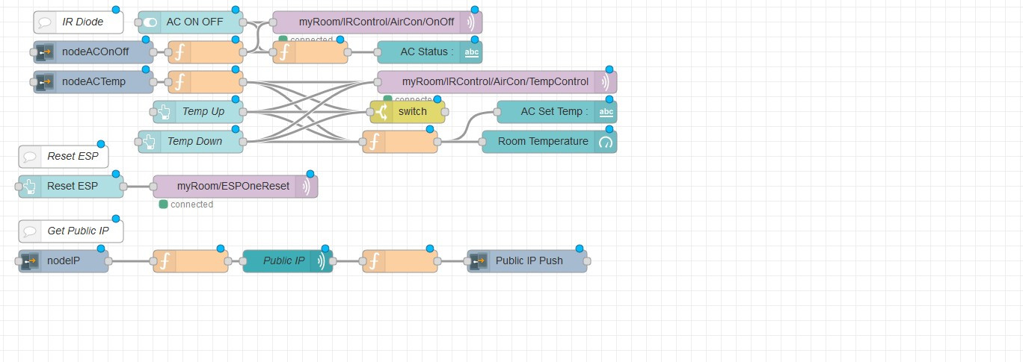The width and height of the screenshot is (1023, 362).
Task: Click the input port of Public IP Push node
Action: point(467,261)
